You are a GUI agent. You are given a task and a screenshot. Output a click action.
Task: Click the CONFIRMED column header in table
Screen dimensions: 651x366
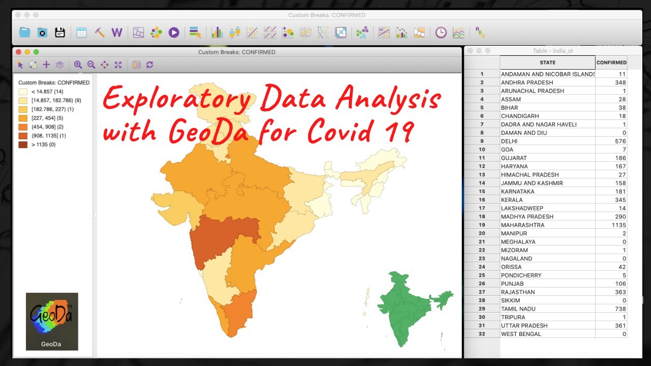[611, 63]
